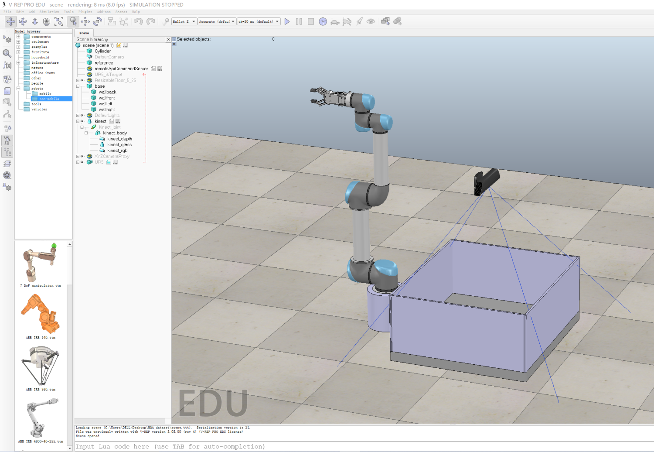Collapse the robots folder
The image size is (654, 452).
18,89
